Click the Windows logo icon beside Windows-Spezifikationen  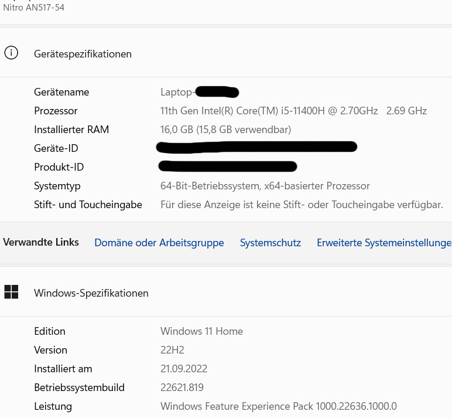pyautogui.click(x=11, y=292)
